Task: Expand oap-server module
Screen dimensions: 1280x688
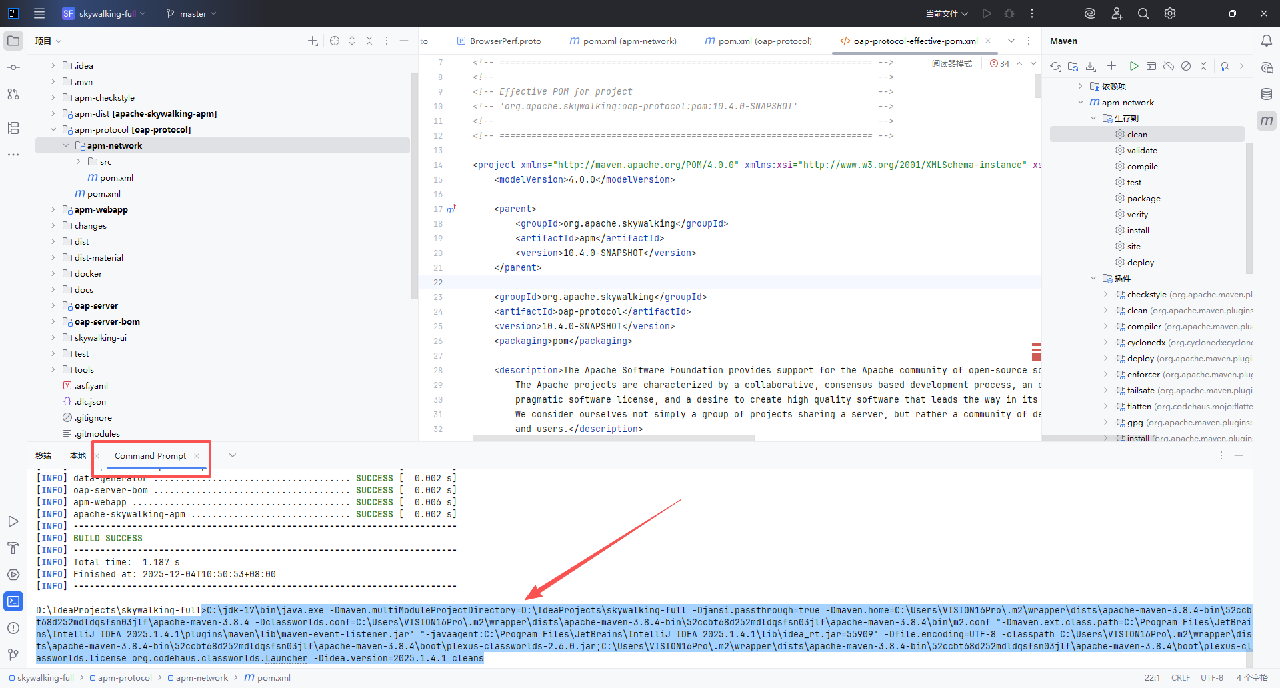Action: pyautogui.click(x=53, y=305)
